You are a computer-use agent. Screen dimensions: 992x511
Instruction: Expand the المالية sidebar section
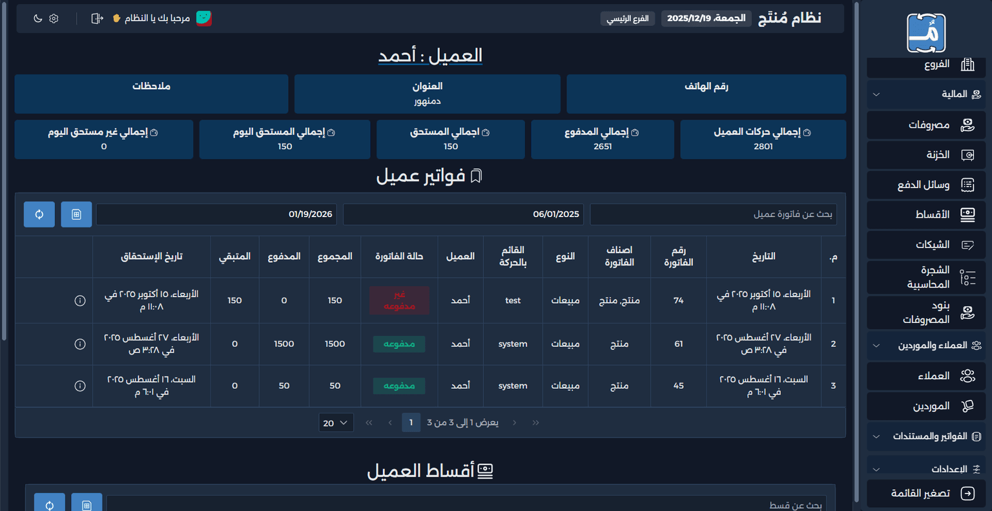point(926,94)
